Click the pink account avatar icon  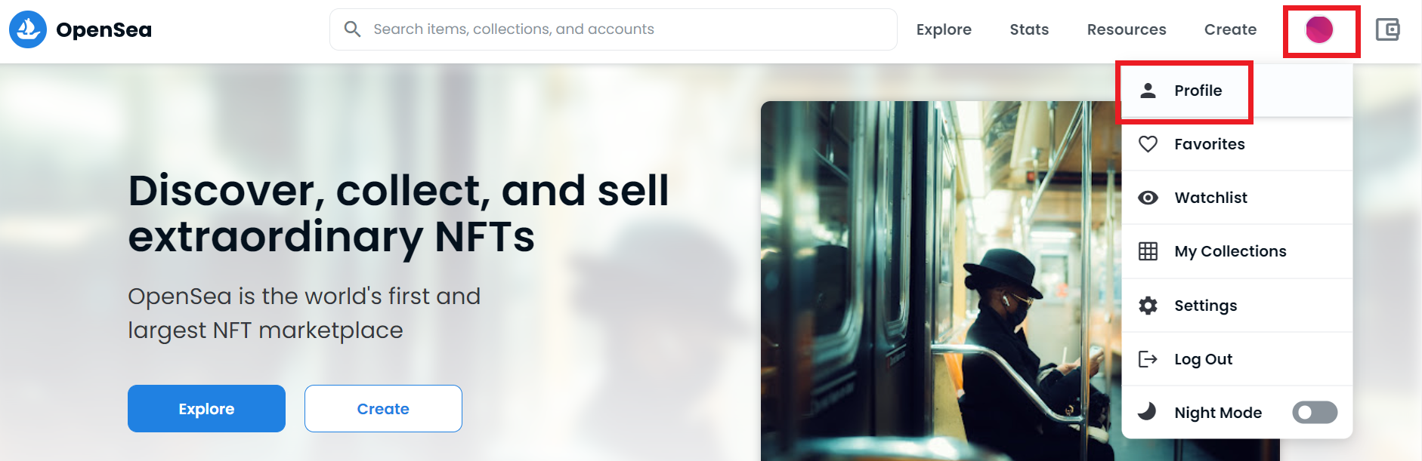(x=1319, y=30)
